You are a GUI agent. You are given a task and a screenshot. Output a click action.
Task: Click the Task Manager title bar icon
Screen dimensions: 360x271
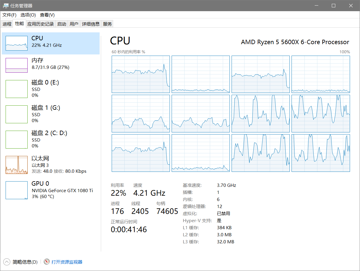click(6, 6)
